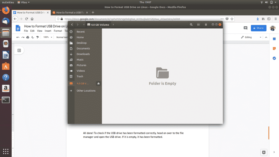Click the blue Share button
The image size is (279, 157).
(258, 28)
